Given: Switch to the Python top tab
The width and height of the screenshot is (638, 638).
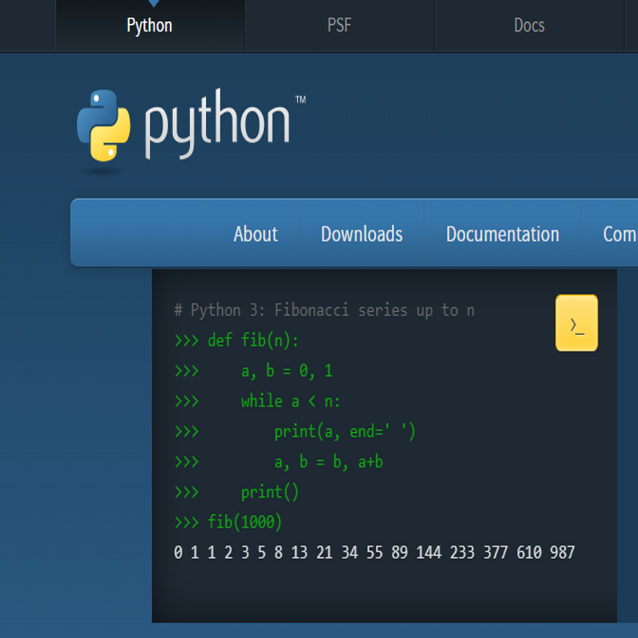Looking at the screenshot, I should [x=150, y=25].
